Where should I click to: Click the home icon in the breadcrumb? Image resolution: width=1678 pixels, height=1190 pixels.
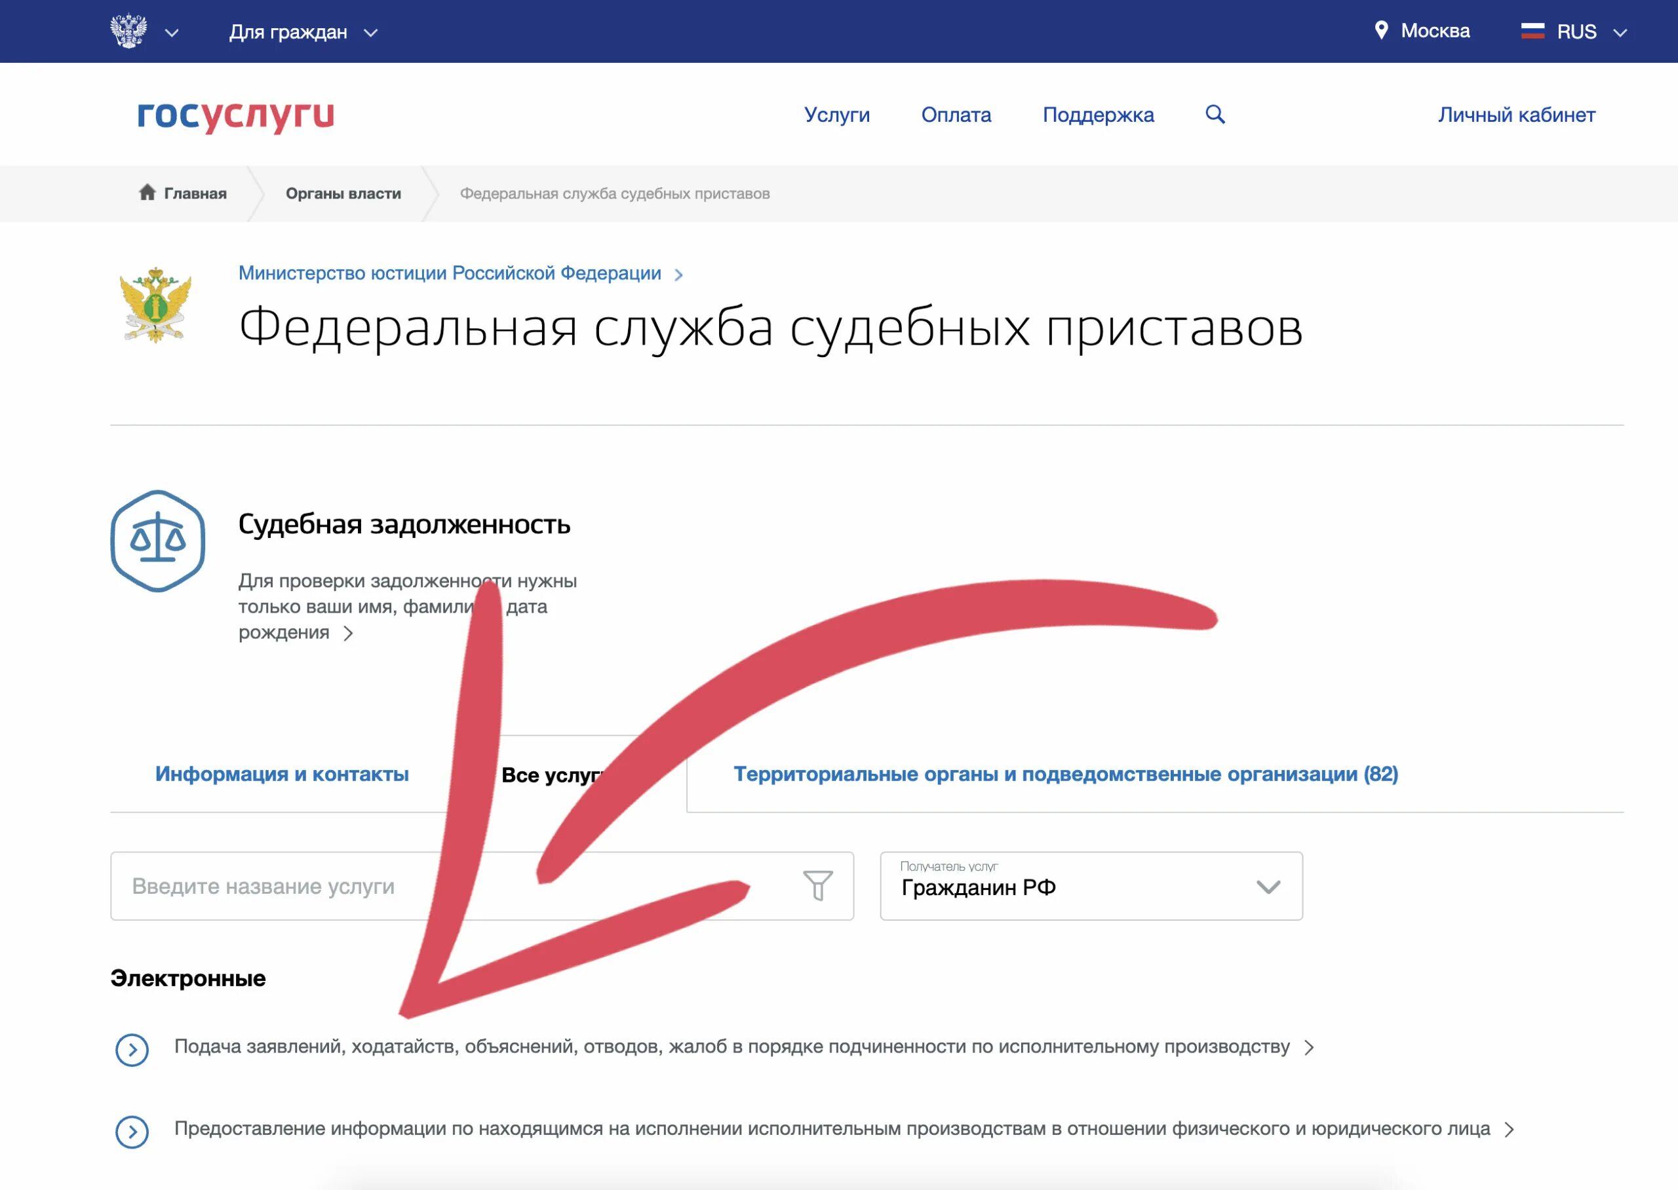pyautogui.click(x=147, y=192)
